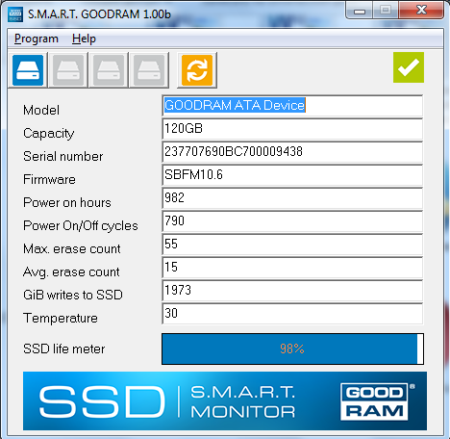
Task: Open the Program menu
Action: click(37, 39)
